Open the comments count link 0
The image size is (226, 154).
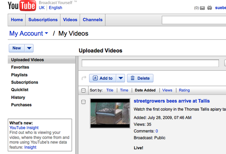pyautogui.click(x=157, y=131)
